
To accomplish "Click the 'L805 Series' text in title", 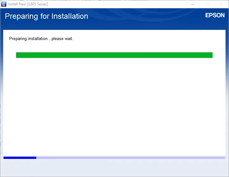I will pos(38,4).
